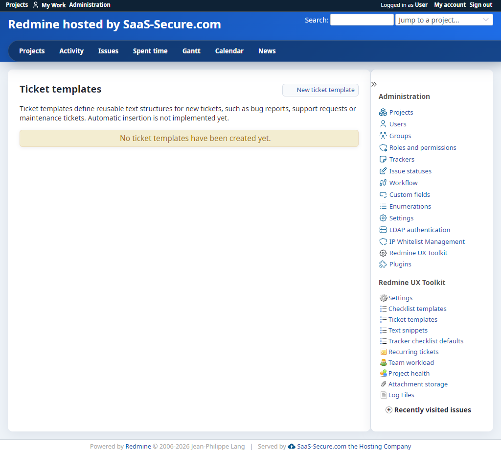The height and width of the screenshot is (453, 501).
Task: Click the UX Toolkit Settings cog icon
Action: point(384,298)
